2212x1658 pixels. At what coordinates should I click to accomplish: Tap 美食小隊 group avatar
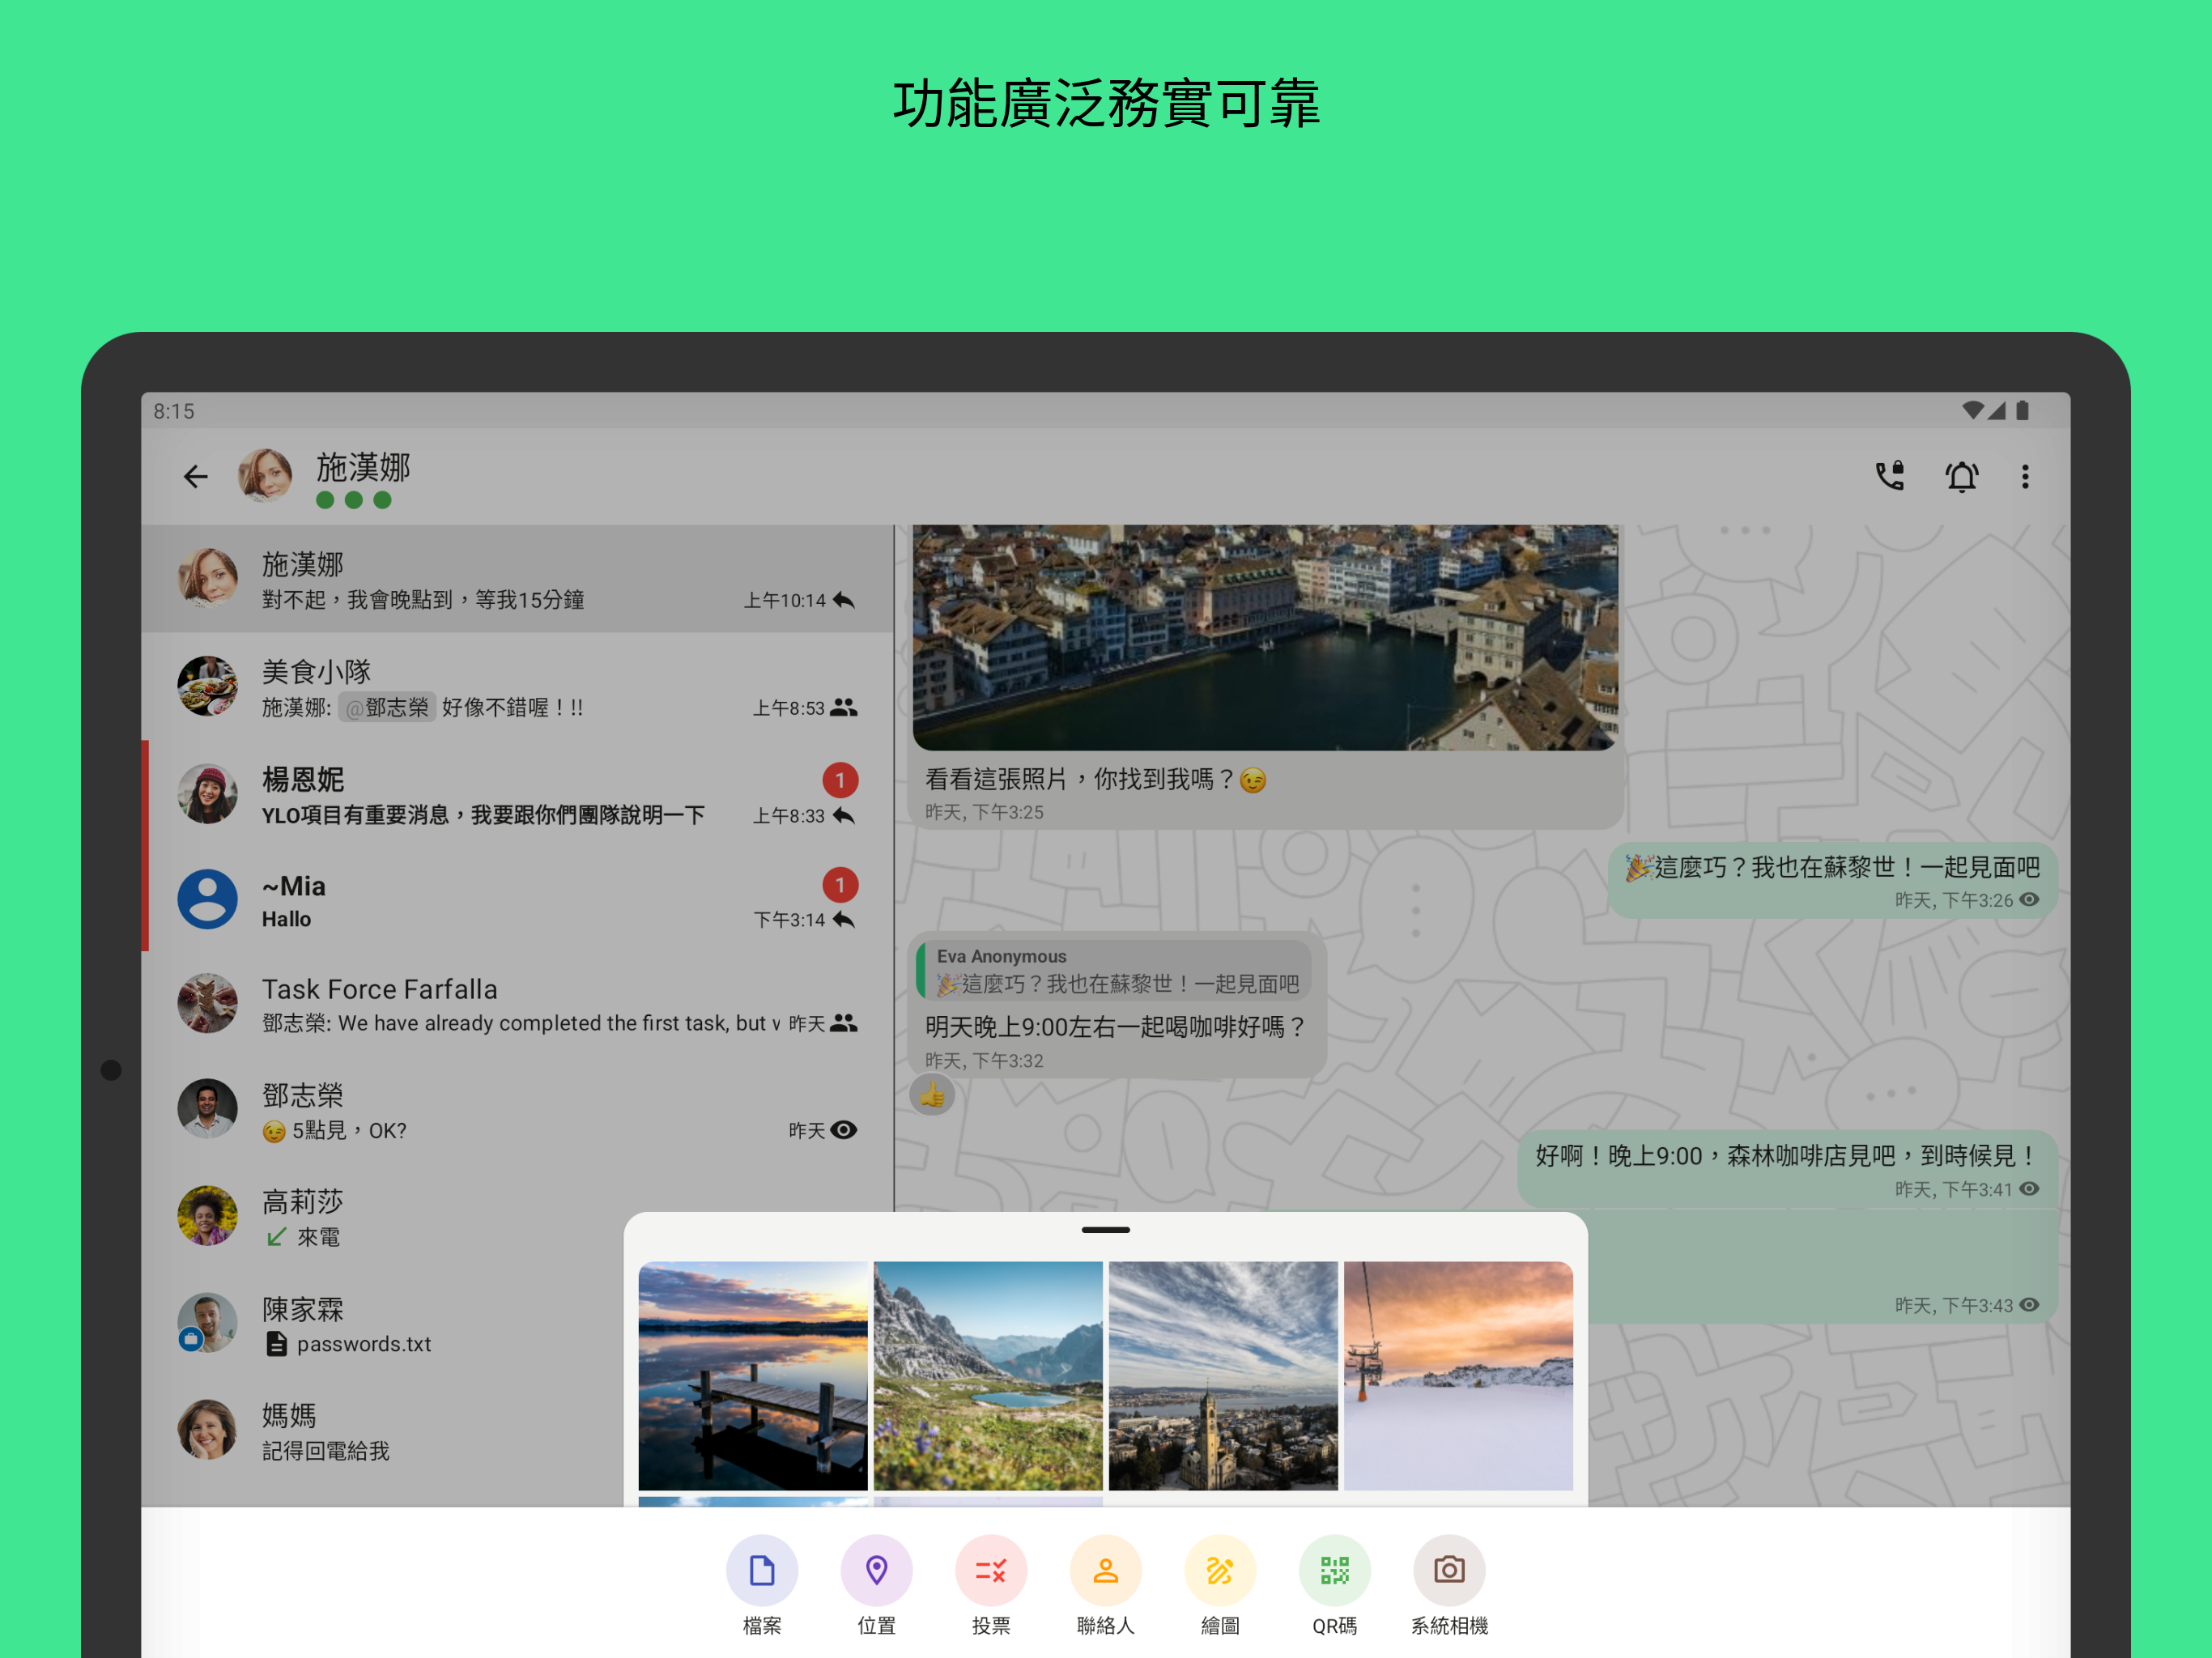207,686
